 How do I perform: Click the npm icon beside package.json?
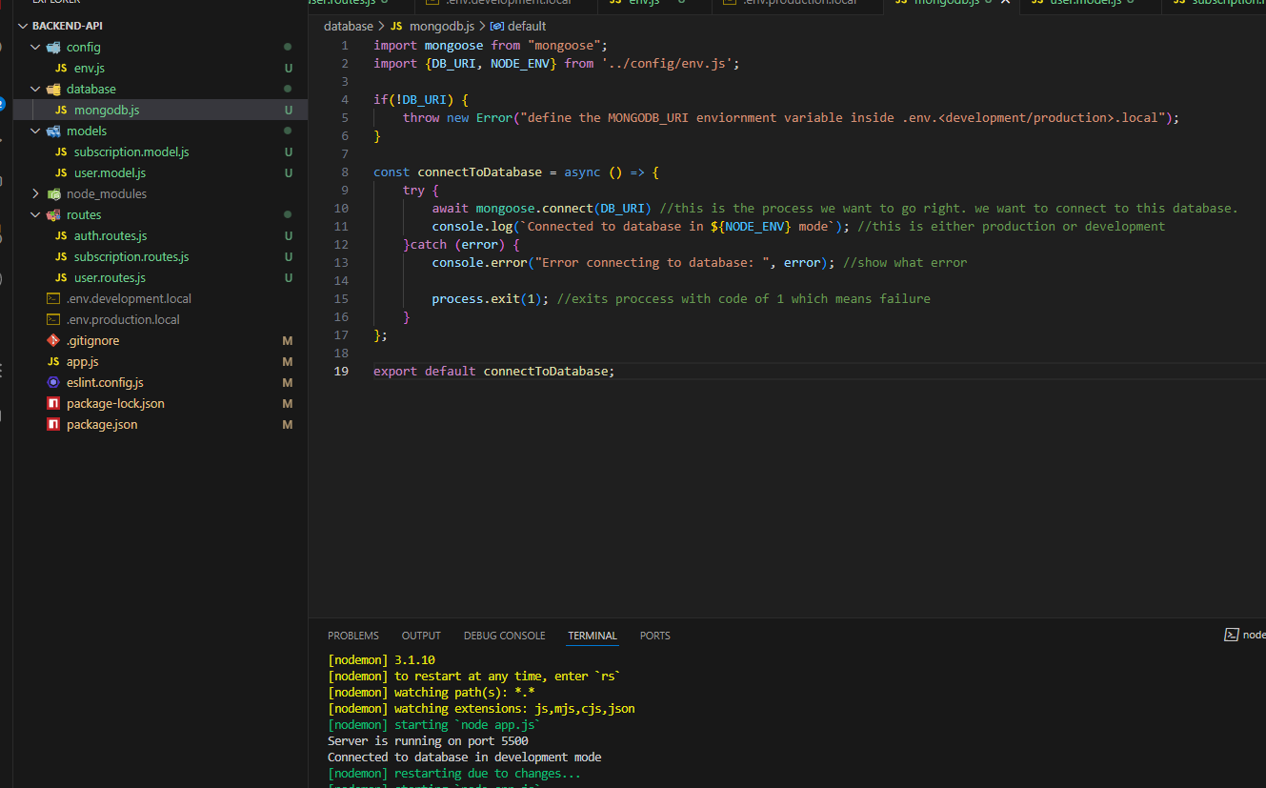click(53, 424)
